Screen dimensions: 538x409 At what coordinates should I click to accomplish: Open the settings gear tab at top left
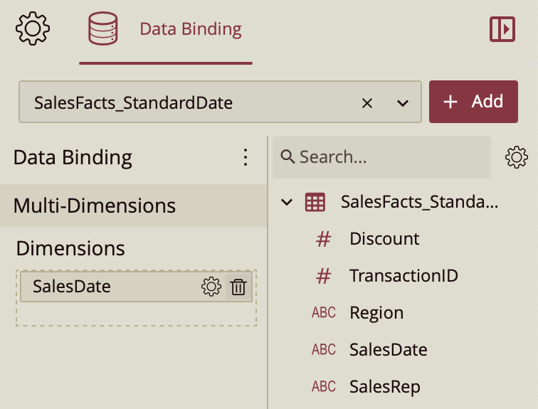click(x=33, y=29)
